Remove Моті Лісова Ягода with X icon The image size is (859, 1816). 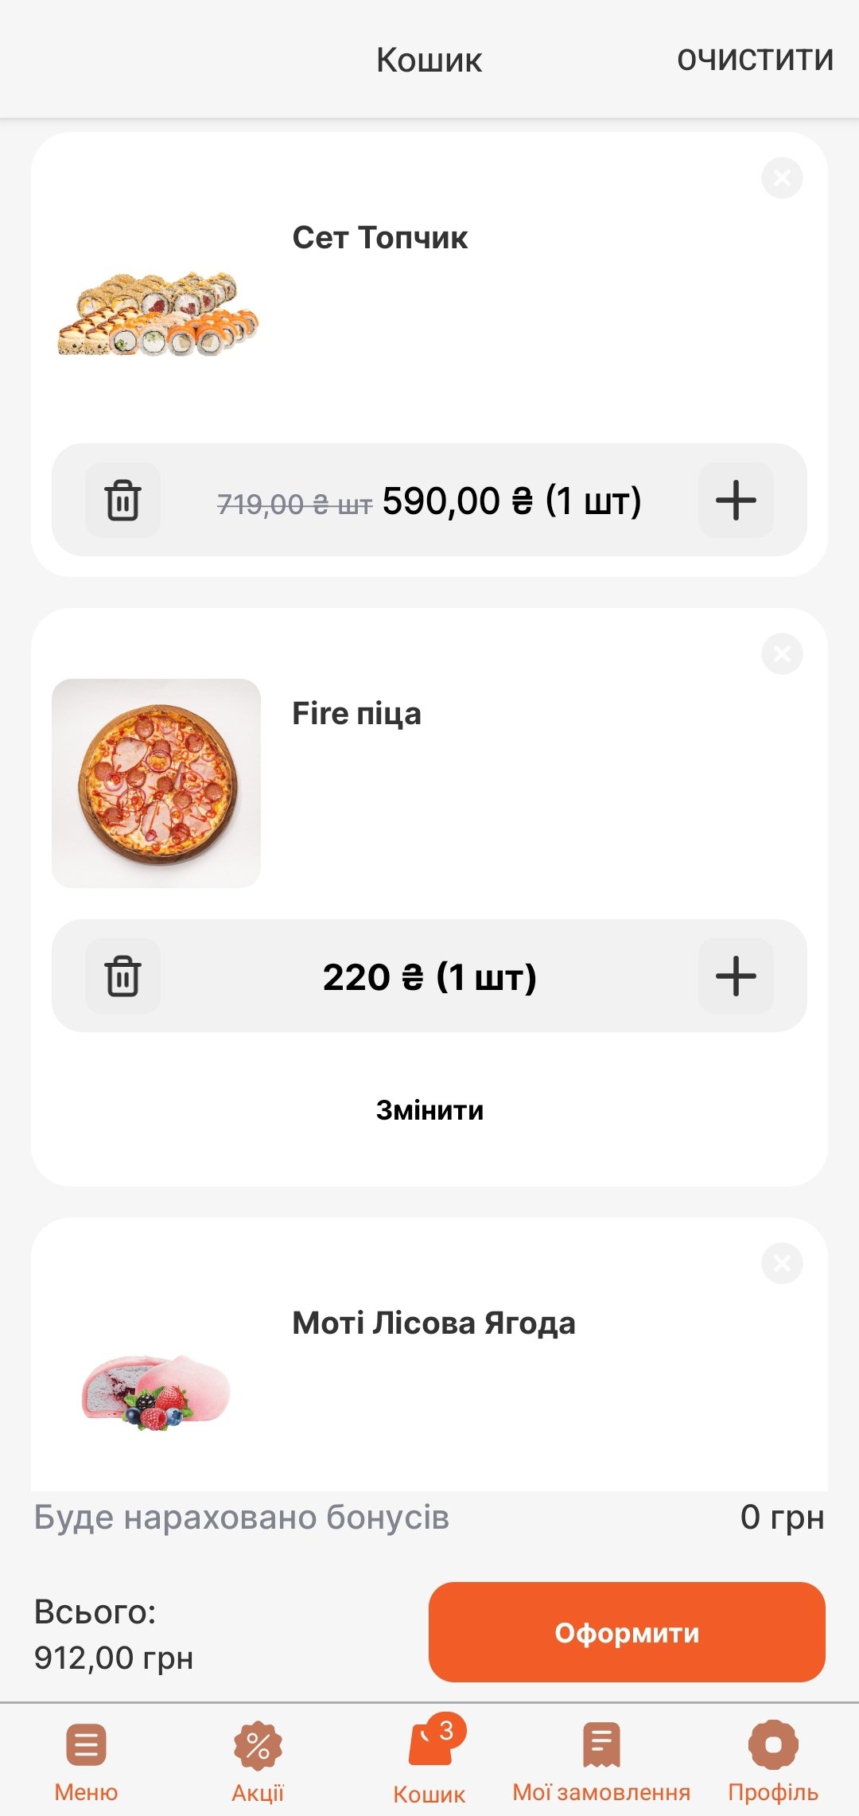coord(782,1264)
